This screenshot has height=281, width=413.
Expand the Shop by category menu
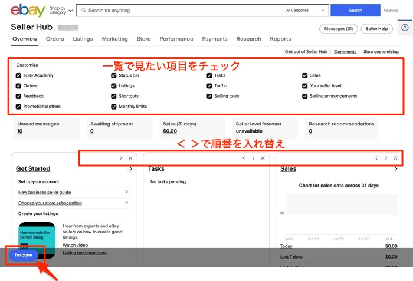[61, 11]
